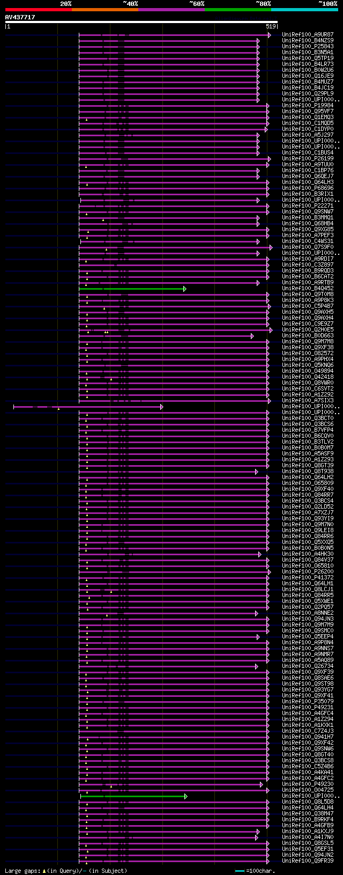This screenshot has width=343, height=875.
Task: Select the AV437717 query name
Action: tap(20, 17)
